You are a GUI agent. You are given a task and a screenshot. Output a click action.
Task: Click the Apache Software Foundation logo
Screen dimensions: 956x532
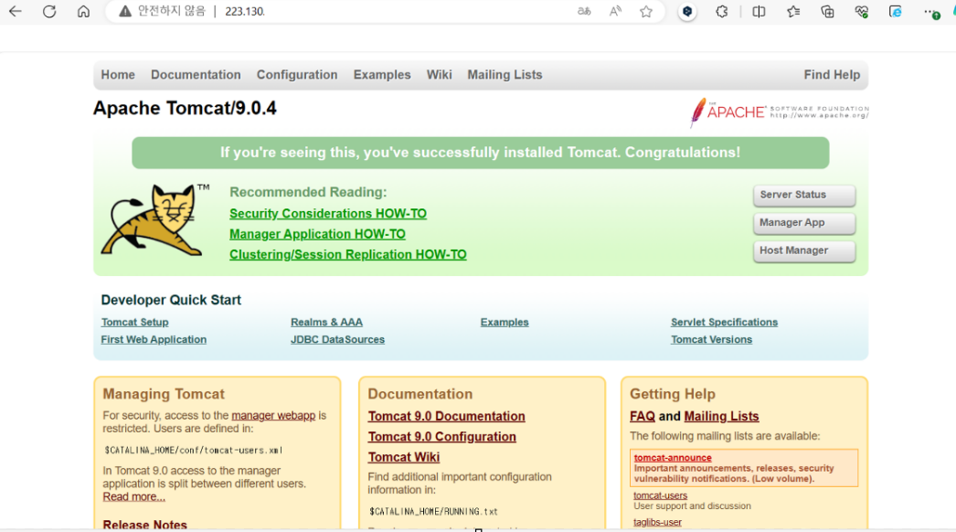(x=780, y=112)
